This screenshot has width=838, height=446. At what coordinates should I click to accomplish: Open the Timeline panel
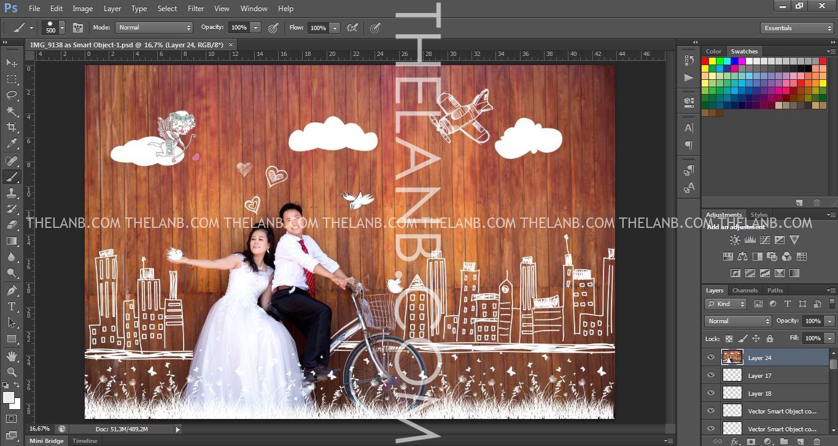click(x=85, y=441)
